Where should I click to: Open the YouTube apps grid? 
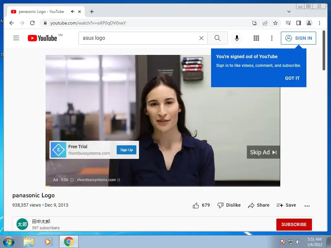[256, 38]
